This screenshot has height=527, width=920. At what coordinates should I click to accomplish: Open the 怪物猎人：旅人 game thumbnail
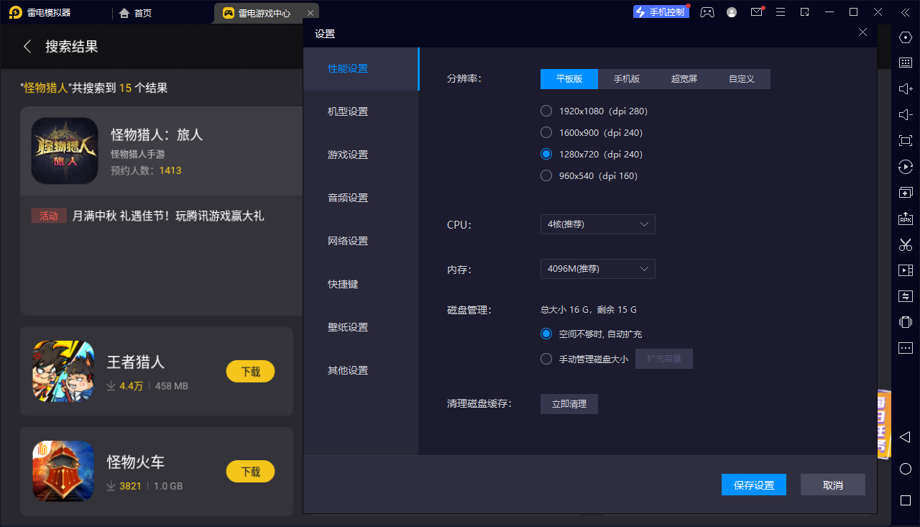pos(65,151)
